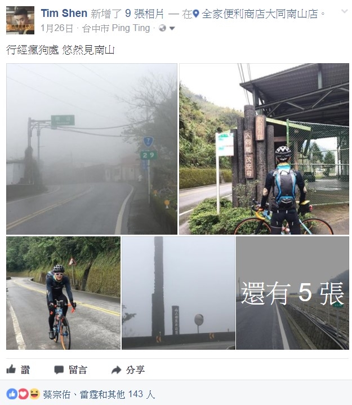The width and height of the screenshot is (352, 405).
Task: Open the 全家便利商店大同南山店 location link
Action: 260,14
